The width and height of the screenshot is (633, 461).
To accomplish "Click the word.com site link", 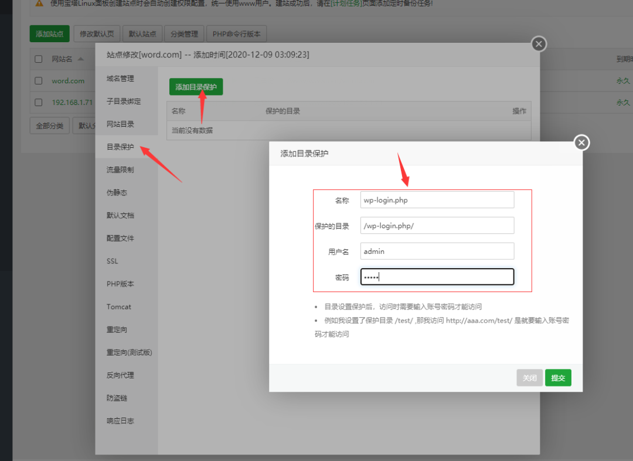I will (68, 81).
